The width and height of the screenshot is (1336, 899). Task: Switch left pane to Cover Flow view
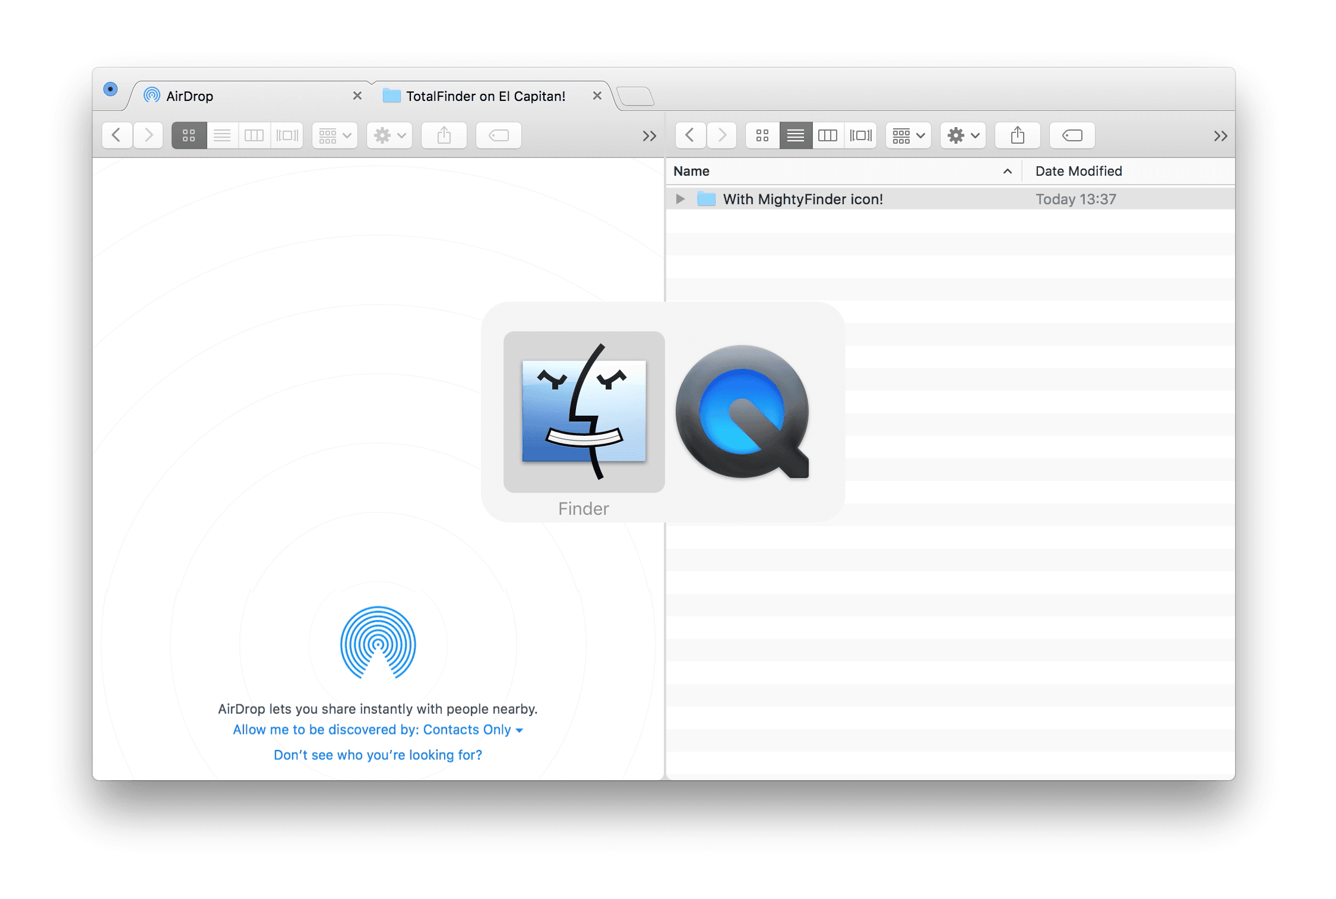click(x=287, y=135)
